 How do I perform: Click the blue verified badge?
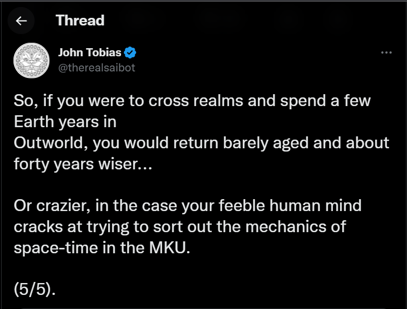[130, 53]
